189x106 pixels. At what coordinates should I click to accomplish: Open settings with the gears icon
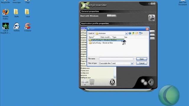click(144, 82)
